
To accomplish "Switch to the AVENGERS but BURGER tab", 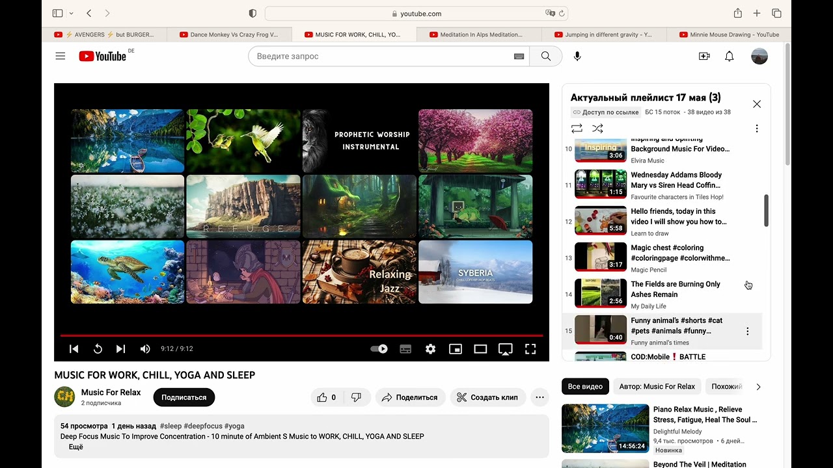I will point(104,34).
